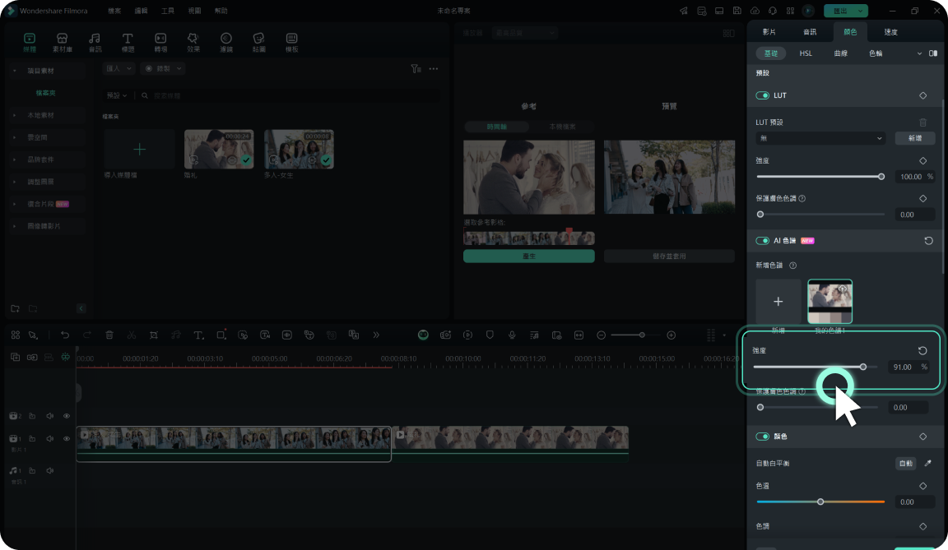Open the LUT 預設 dropdown showing 無
This screenshot has width=948, height=550.
(820, 138)
